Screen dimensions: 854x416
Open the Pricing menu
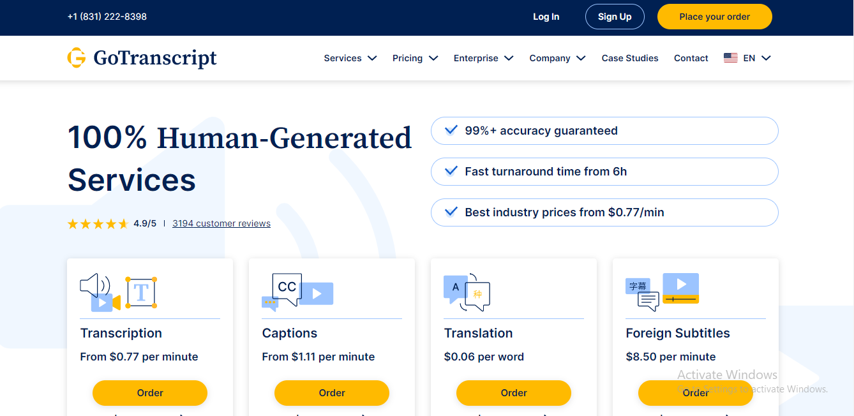pos(416,58)
